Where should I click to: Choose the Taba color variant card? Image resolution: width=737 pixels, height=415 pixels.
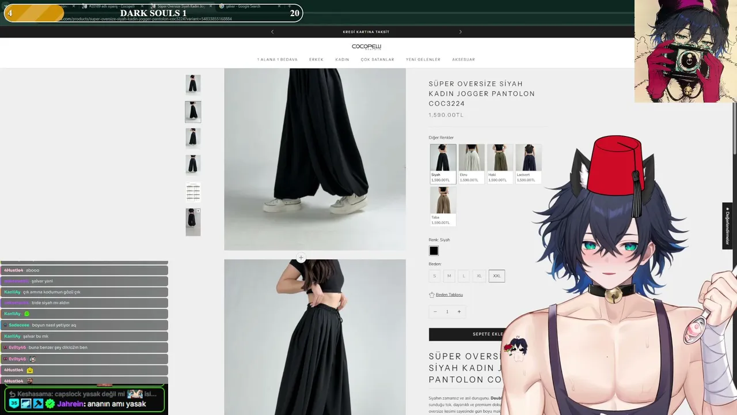pos(443,206)
